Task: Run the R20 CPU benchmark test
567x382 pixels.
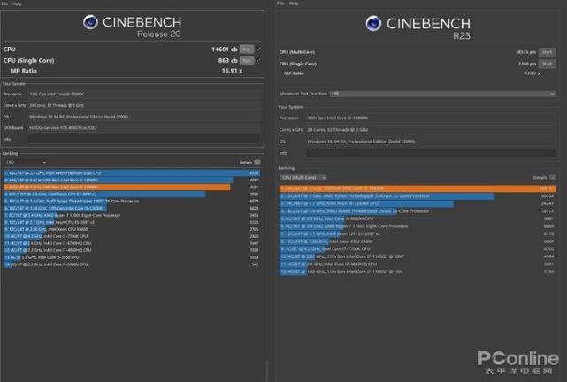Action: pyautogui.click(x=247, y=50)
